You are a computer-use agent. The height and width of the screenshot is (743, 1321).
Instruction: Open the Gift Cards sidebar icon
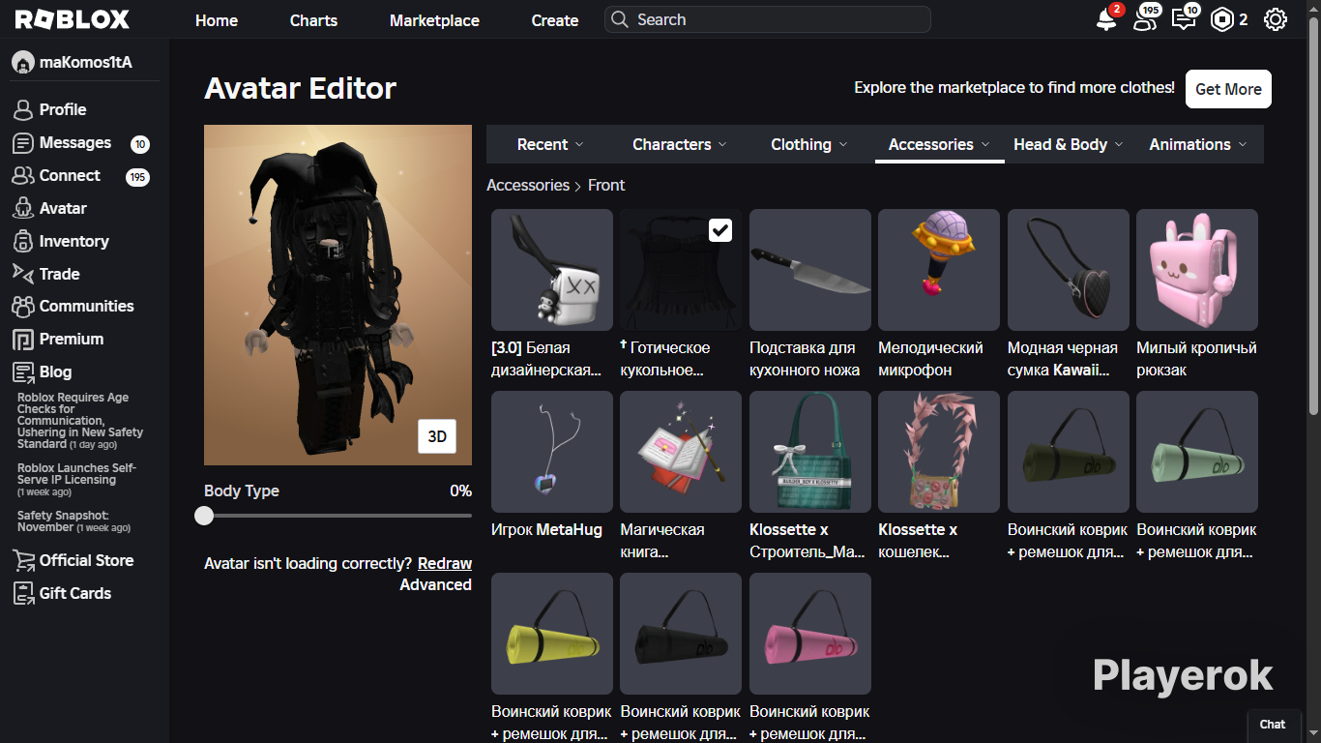23,594
